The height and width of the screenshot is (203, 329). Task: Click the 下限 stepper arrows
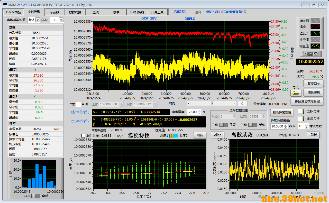[x=155, y=104]
